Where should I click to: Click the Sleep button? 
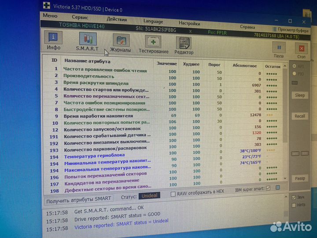(x=300, y=95)
